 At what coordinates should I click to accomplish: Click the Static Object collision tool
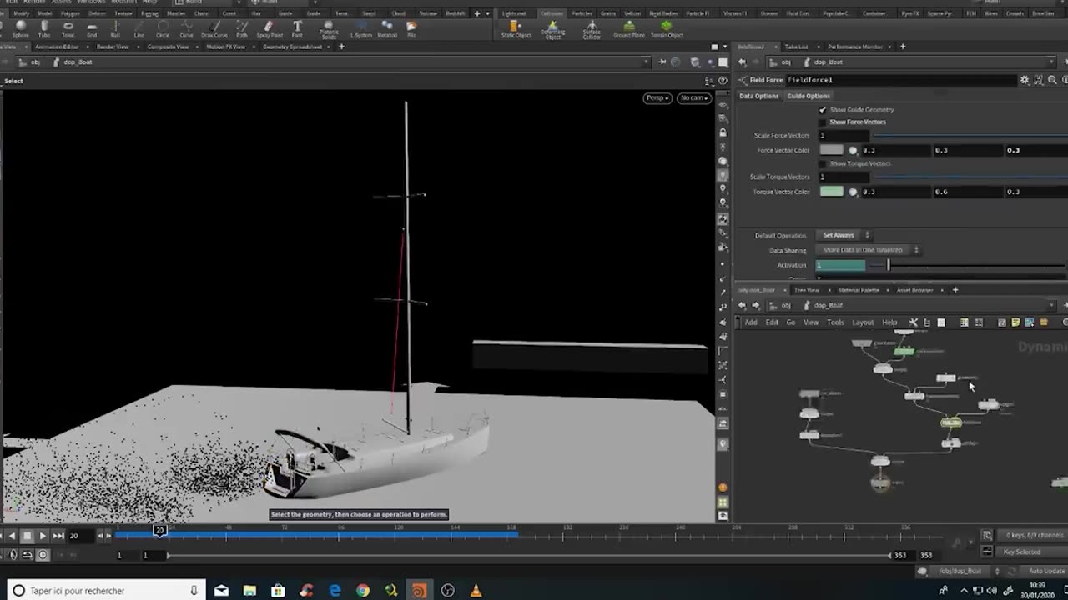click(514, 29)
